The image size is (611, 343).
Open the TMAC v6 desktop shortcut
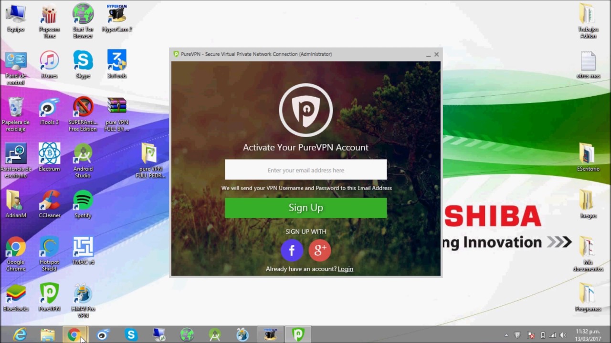(x=83, y=251)
